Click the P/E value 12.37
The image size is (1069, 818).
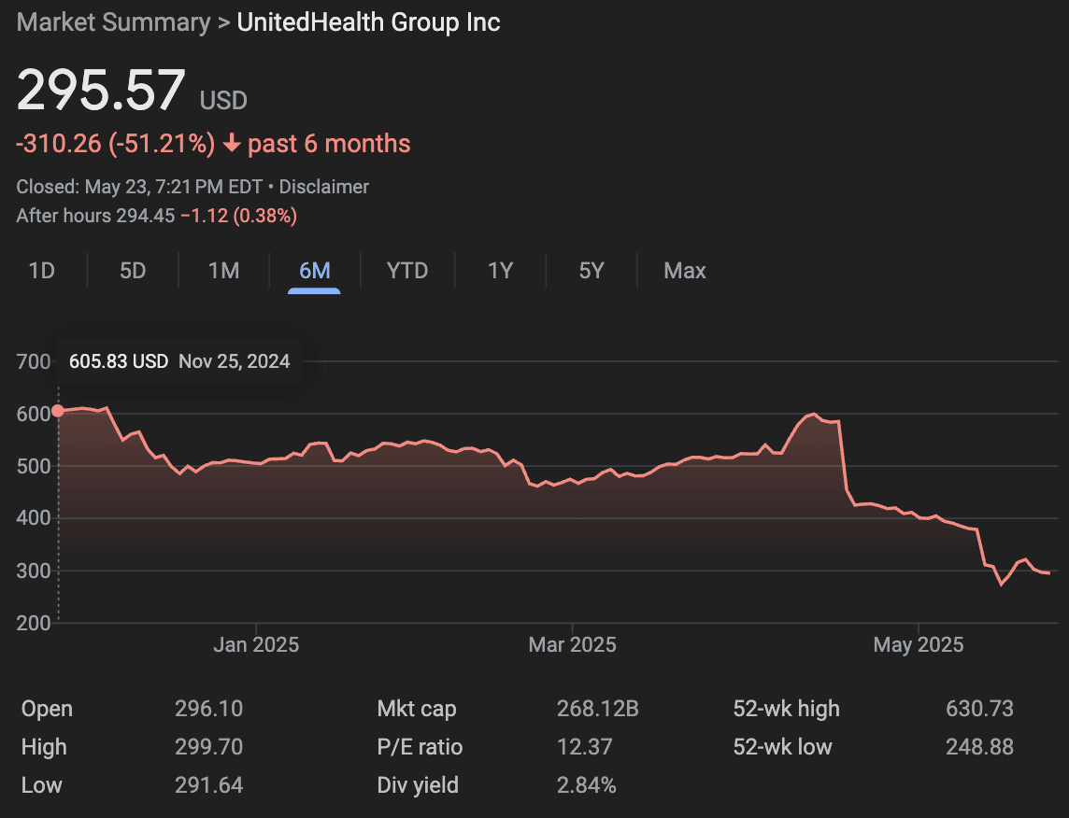click(584, 746)
